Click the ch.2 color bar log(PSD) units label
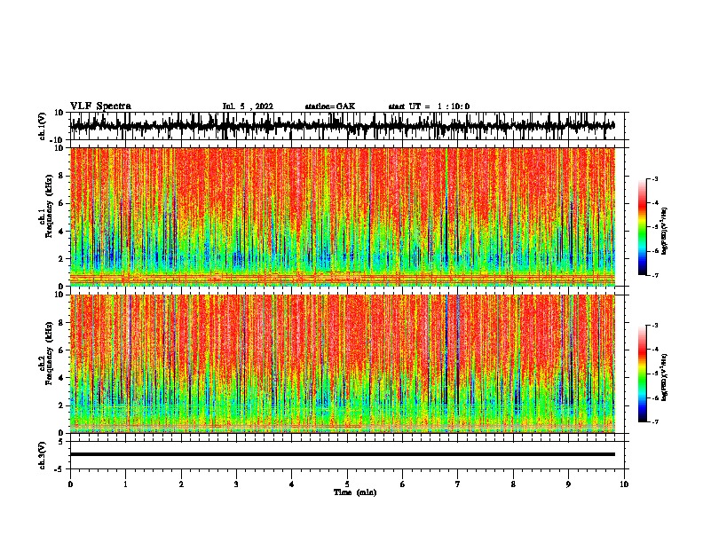 665,377
